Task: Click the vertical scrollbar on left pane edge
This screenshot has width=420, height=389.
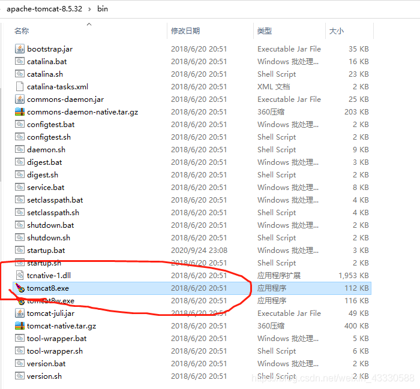Action: 1,134
